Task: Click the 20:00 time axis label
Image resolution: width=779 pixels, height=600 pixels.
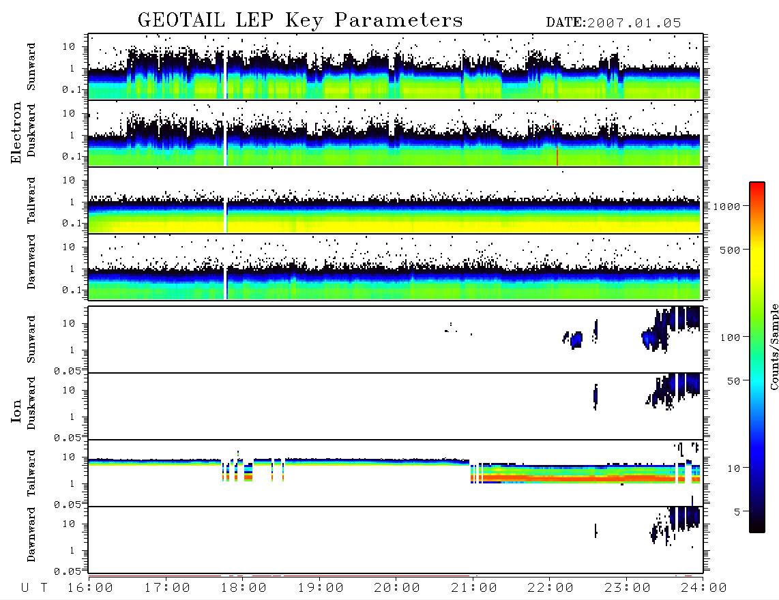Action: (x=397, y=588)
